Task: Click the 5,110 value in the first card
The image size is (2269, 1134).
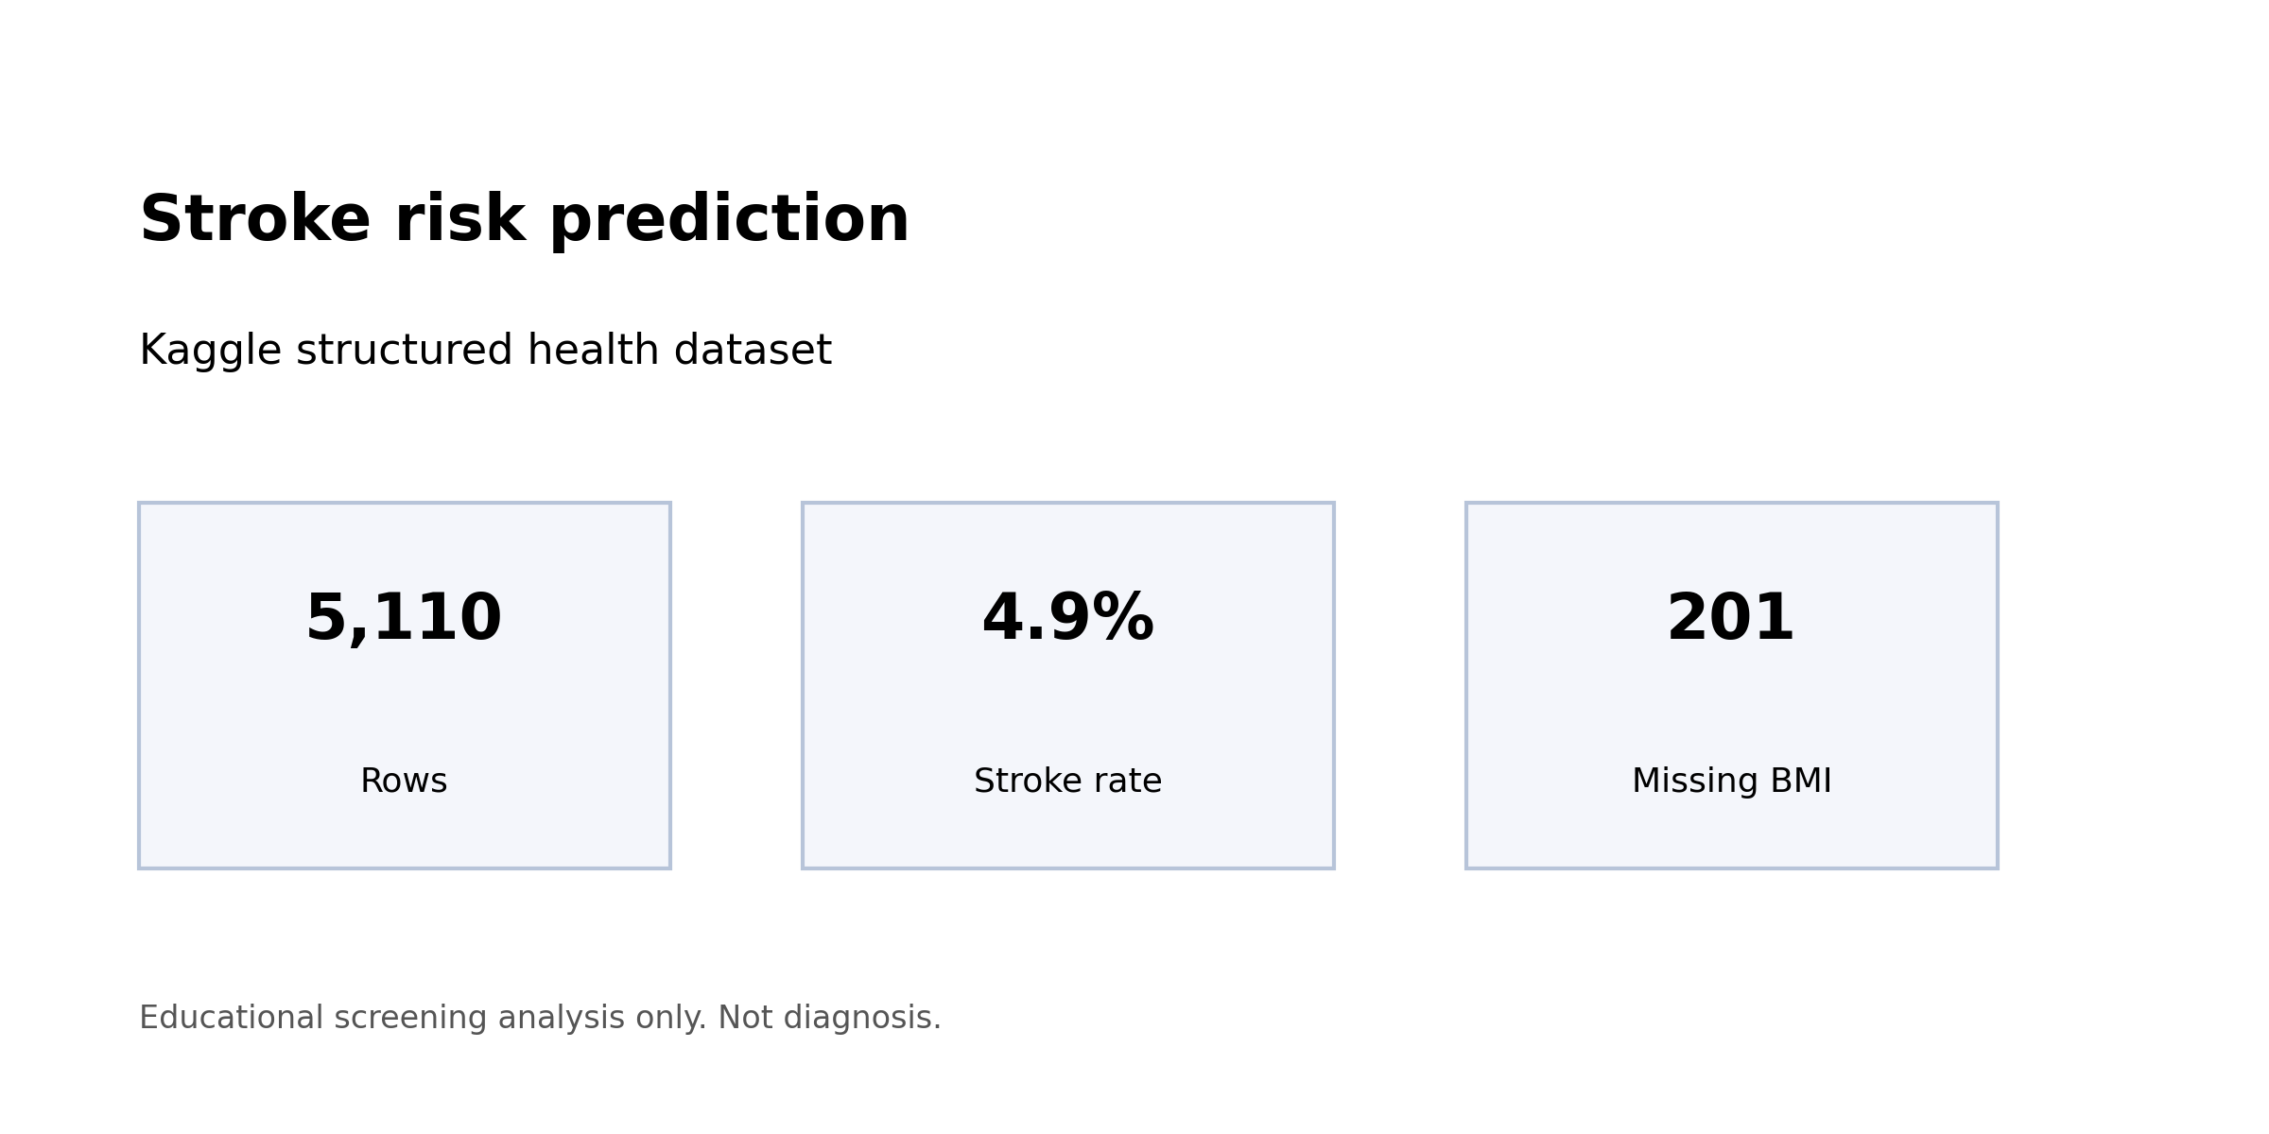Action: pos(404,619)
